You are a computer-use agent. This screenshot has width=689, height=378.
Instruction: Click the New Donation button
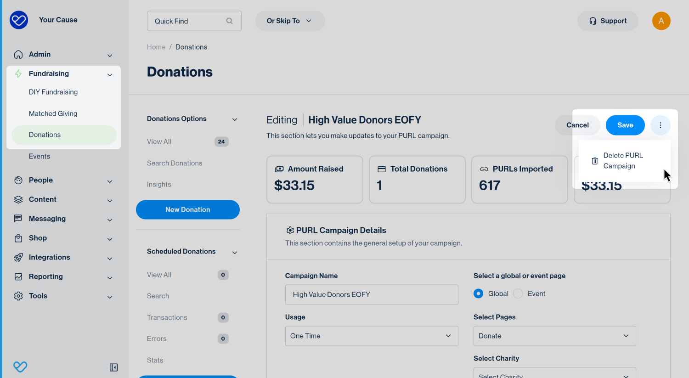(x=188, y=209)
